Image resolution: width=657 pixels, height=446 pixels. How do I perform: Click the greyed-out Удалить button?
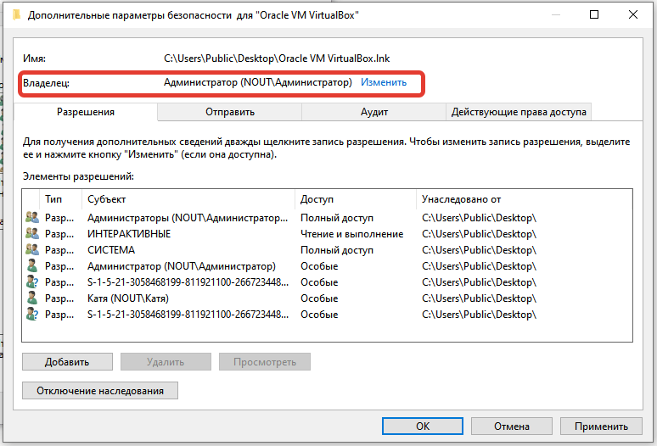[166, 362]
